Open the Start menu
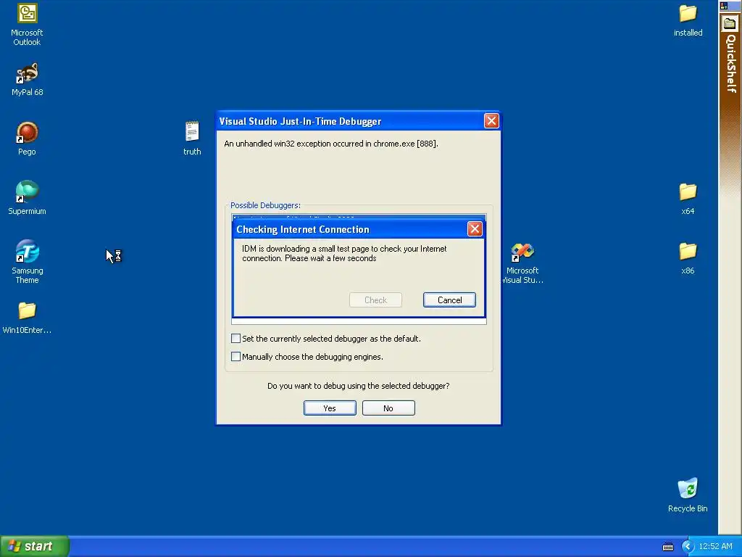The image size is (742, 557). [x=35, y=547]
